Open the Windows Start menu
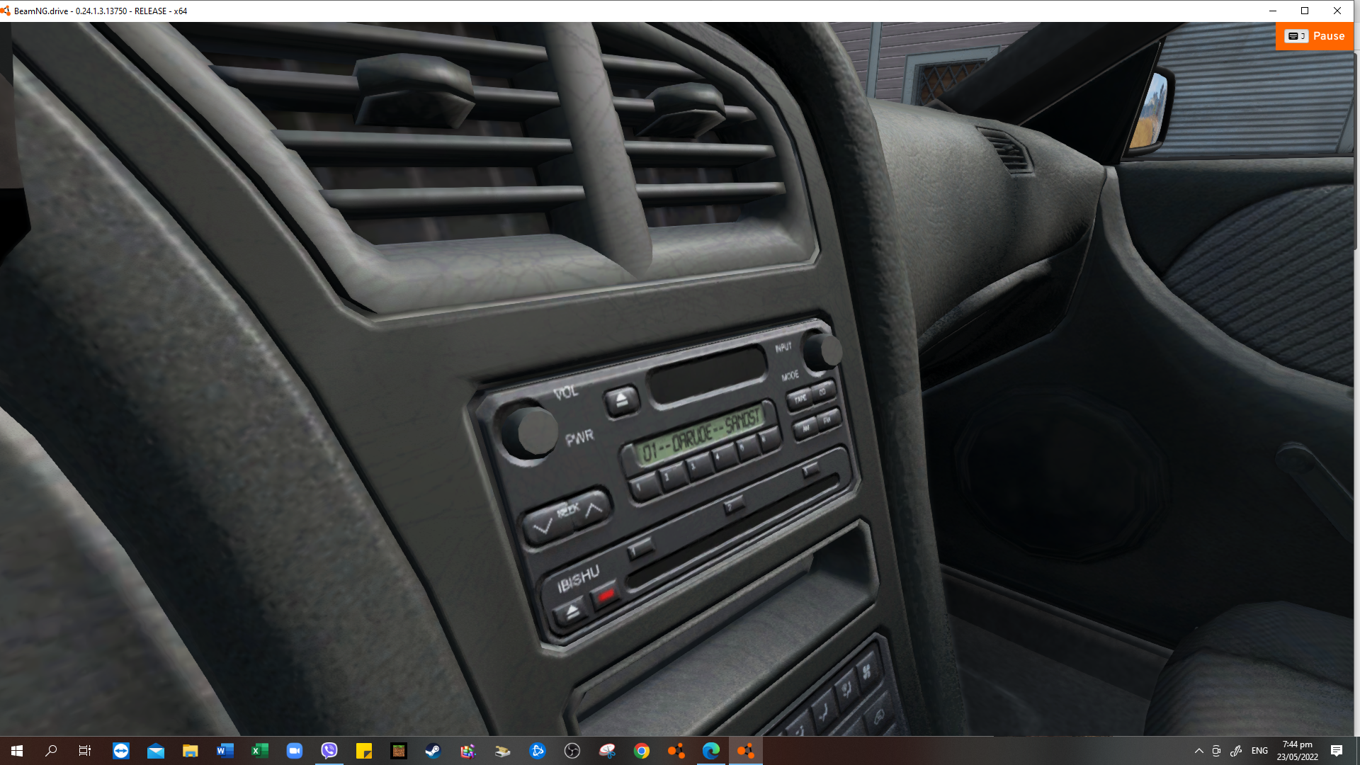 pyautogui.click(x=17, y=751)
